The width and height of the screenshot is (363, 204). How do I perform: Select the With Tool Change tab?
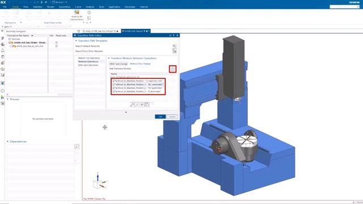(119, 64)
